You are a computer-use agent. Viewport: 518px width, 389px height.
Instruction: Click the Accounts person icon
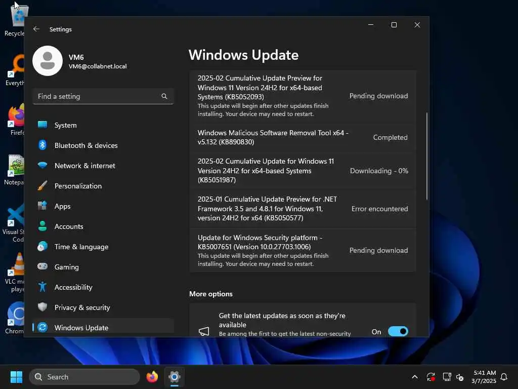coord(42,226)
